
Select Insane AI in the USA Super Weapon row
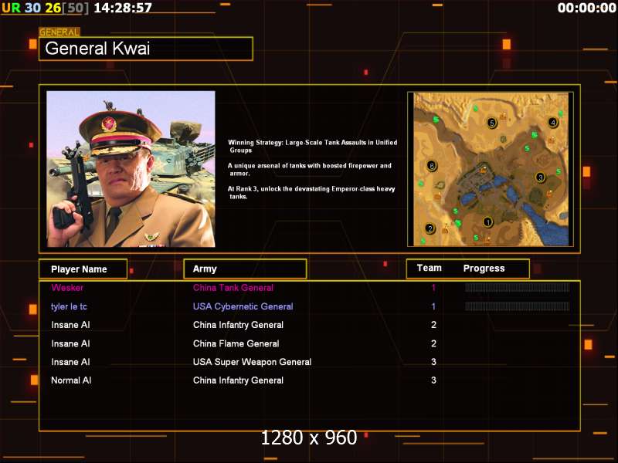70,362
